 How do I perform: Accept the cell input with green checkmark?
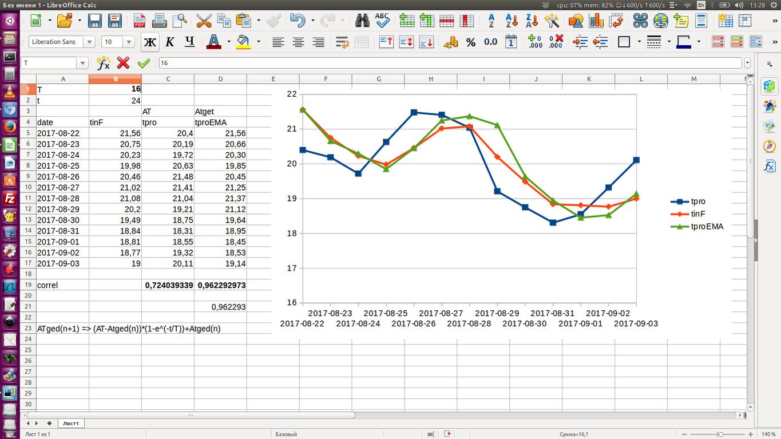click(144, 63)
